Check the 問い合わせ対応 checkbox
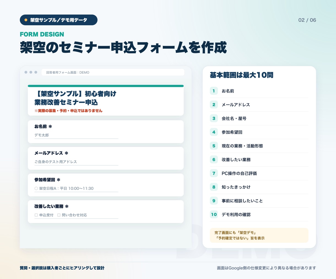Viewport: 336px width, 279px height. [59, 215]
